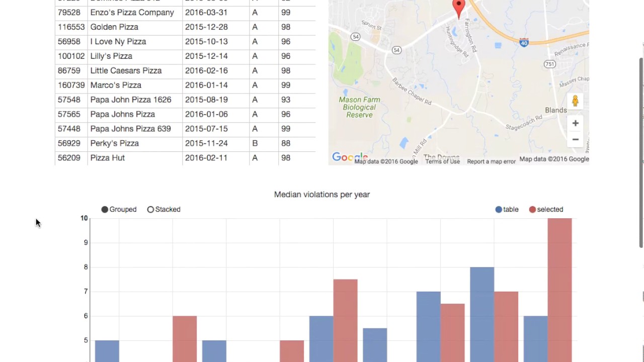
Task: Click the score 88 cell
Action: [297, 144]
